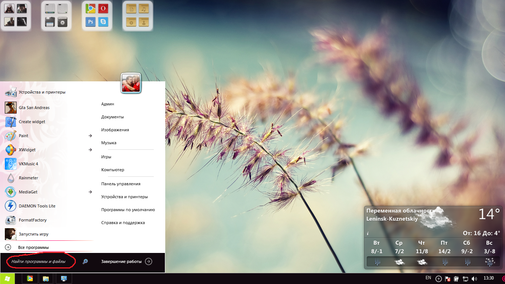Image resolution: width=505 pixels, height=284 pixels.
Task: Open Справка и поддержка
Action: (123, 223)
